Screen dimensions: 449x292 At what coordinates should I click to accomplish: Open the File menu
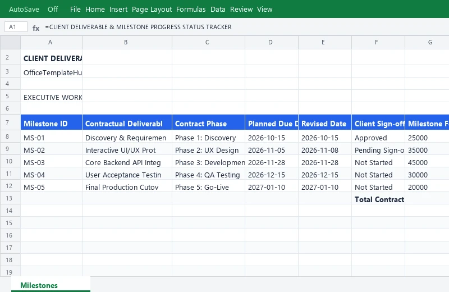click(x=75, y=9)
